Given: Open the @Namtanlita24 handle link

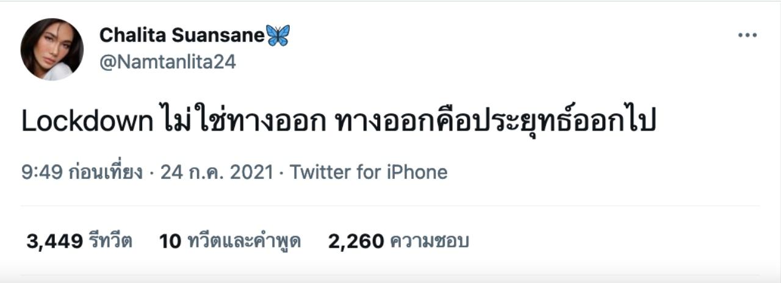Looking at the screenshot, I should pyautogui.click(x=167, y=62).
